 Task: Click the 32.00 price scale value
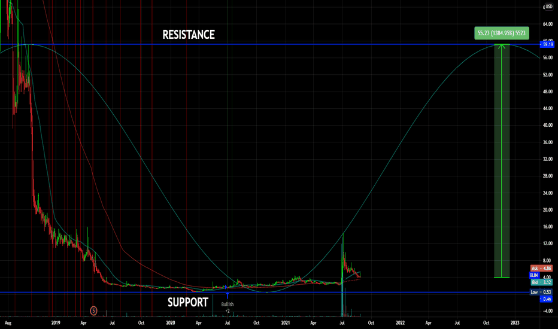click(548, 159)
